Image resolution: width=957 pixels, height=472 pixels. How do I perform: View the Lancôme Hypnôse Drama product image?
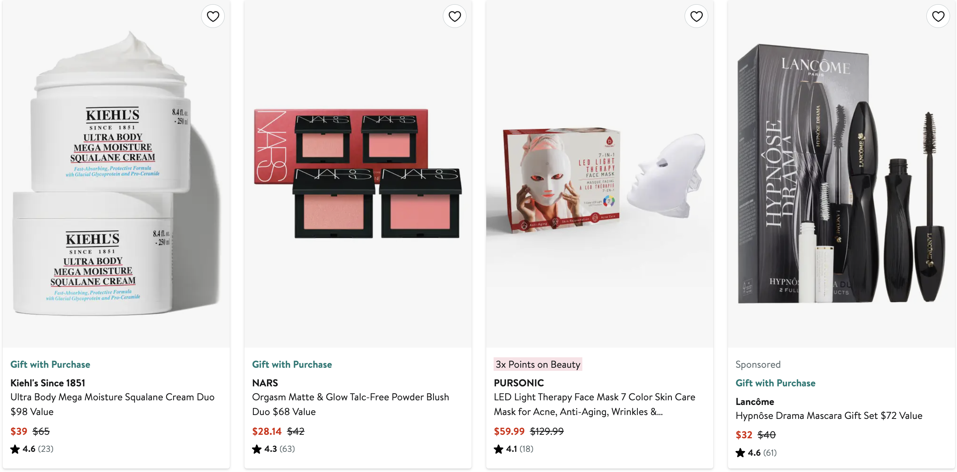coord(842,174)
